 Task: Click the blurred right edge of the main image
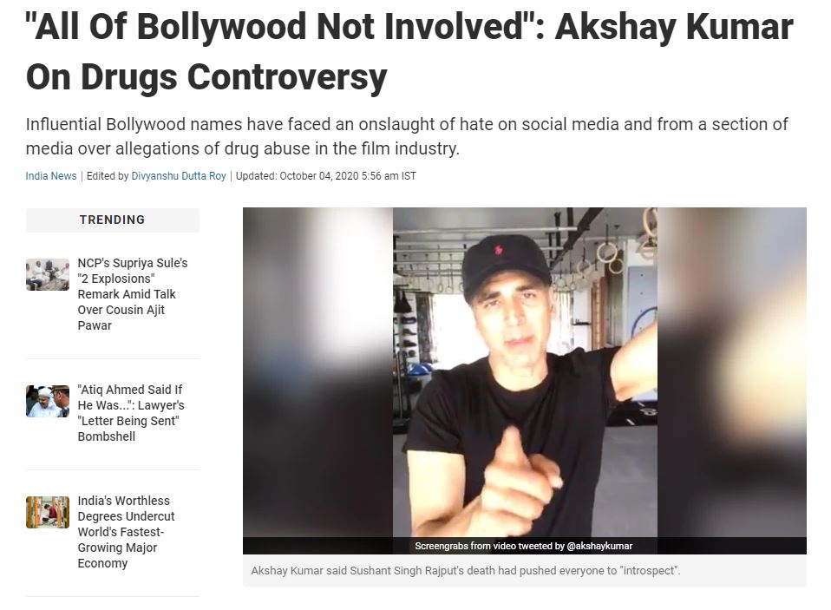click(x=732, y=372)
